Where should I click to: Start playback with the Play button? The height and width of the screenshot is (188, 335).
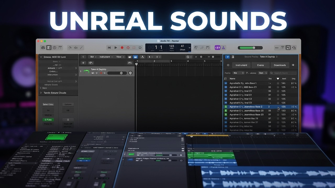click(116, 48)
